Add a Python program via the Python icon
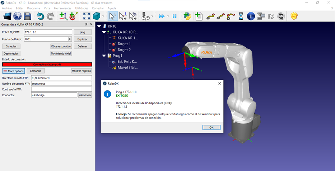This screenshot has width=335, height=171. pos(187,16)
